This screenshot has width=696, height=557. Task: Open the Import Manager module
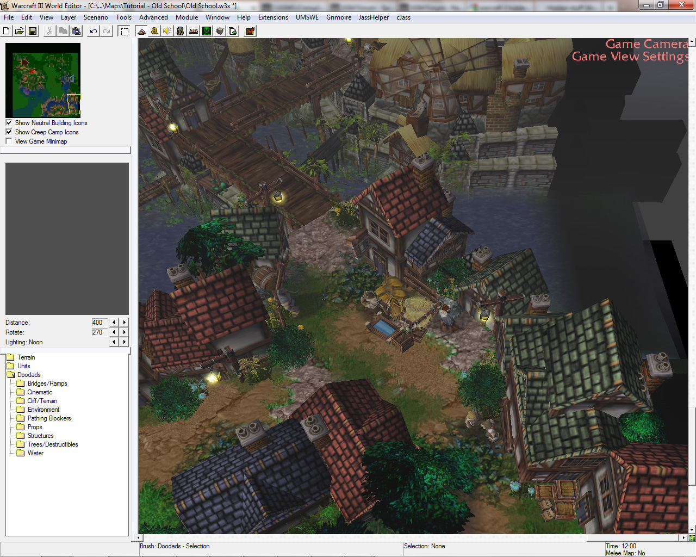click(x=233, y=31)
